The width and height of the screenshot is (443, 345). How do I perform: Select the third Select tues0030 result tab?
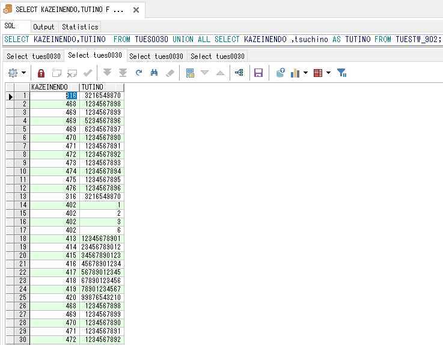pyautogui.click(x=156, y=56)
